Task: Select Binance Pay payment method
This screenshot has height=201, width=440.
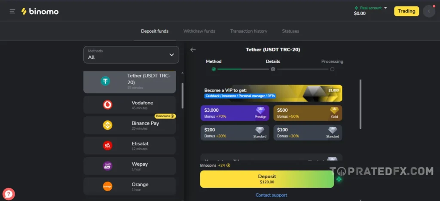Action: 130,125
